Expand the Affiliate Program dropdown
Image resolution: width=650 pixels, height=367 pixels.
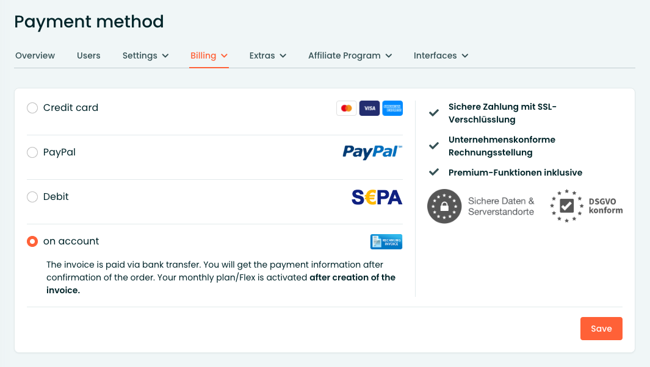pos(350,55)
